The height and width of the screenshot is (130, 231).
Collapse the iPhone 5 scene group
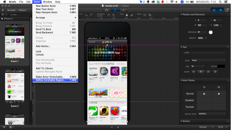2,19
